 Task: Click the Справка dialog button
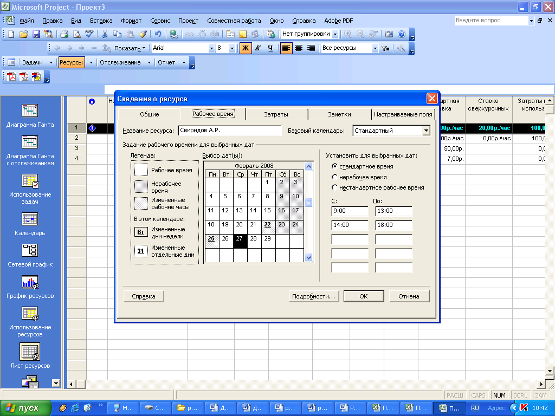coord(143,296)
